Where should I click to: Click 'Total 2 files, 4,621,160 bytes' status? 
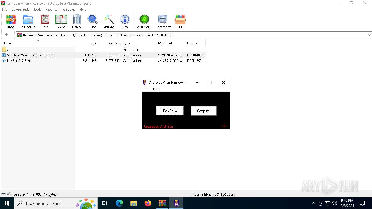pyautogui.click(x=214, y=194)
